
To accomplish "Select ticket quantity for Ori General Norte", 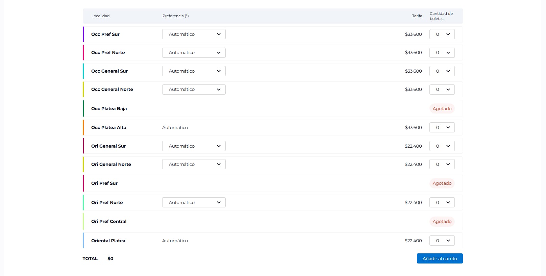I will (442, 164).
